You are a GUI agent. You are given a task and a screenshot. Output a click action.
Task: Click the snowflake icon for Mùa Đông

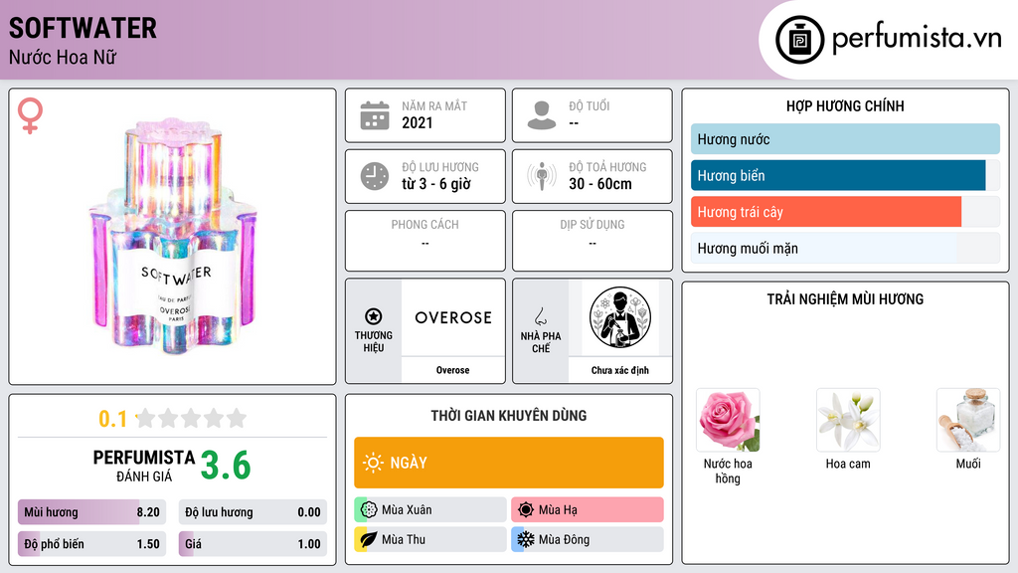point(526,539)
